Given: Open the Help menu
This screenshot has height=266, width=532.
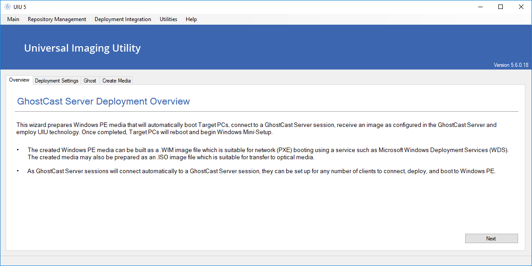Looking at the screenshot, I should (192, 19).
